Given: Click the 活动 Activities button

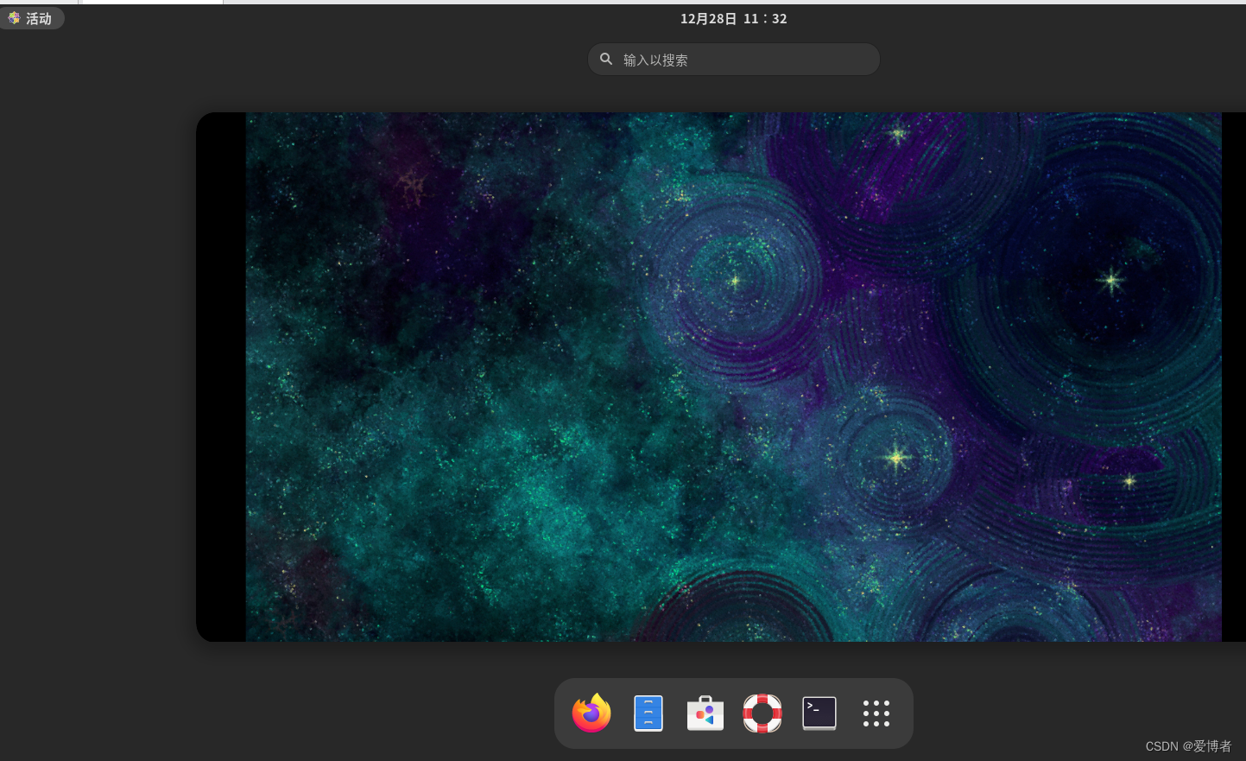Looking at the screenshot, I should click(32, 18).
